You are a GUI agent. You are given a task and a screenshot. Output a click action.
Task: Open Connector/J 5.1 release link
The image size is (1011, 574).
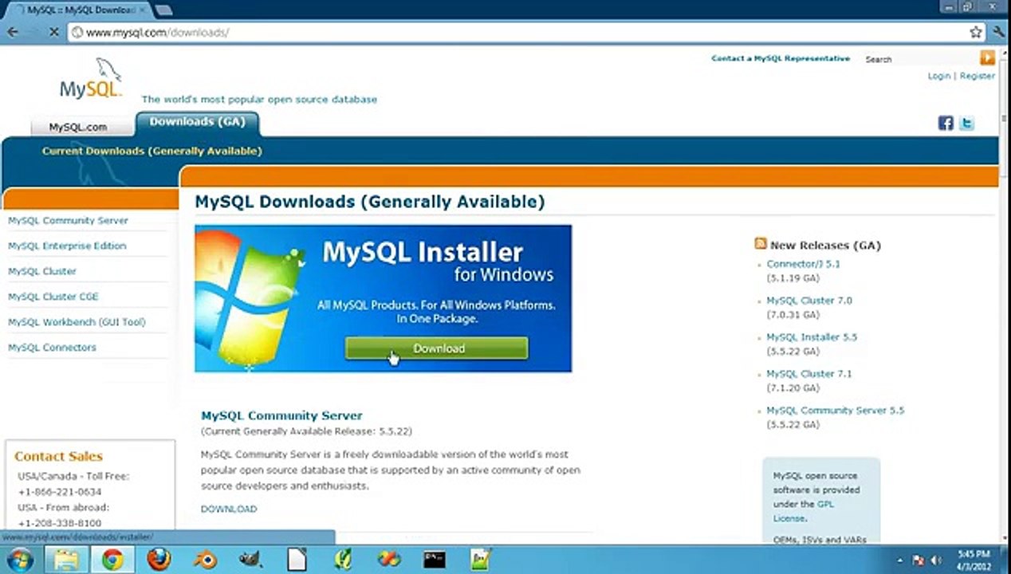803,264
